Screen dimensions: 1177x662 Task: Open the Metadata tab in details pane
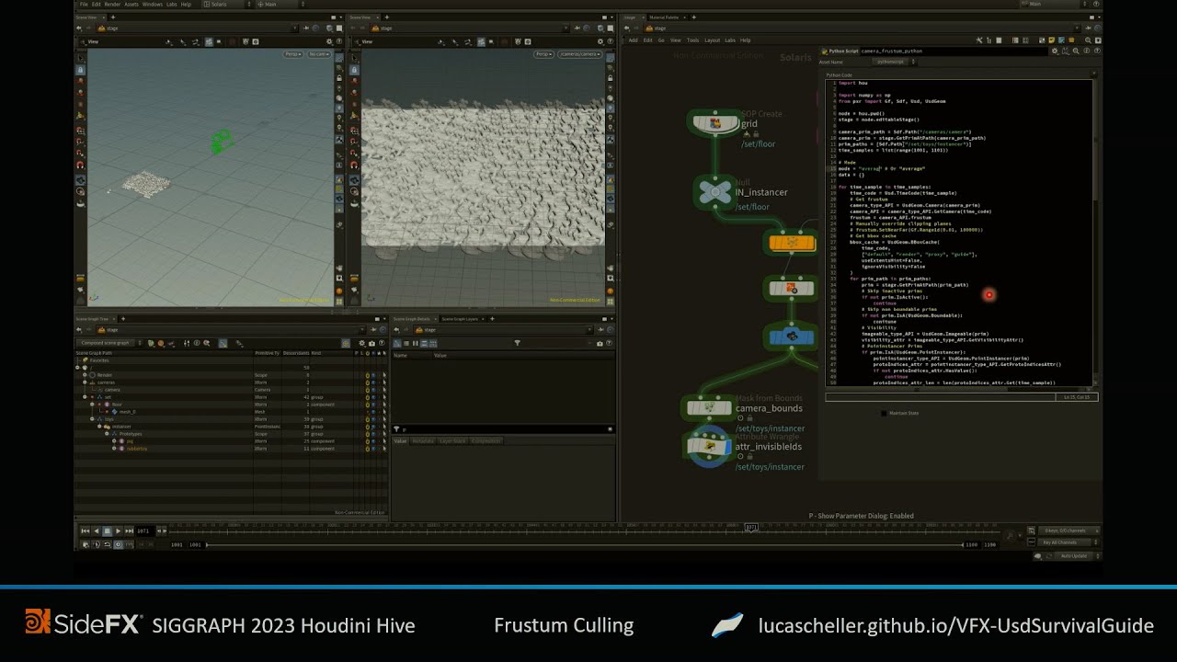click(423, 440)
